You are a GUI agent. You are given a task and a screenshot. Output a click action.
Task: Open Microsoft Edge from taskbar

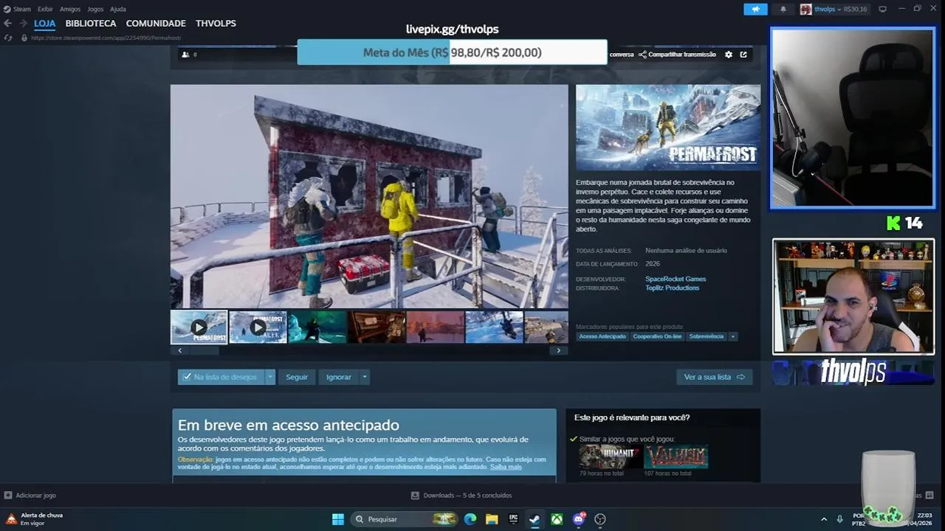pyautogui.click(x=470, y=519)
